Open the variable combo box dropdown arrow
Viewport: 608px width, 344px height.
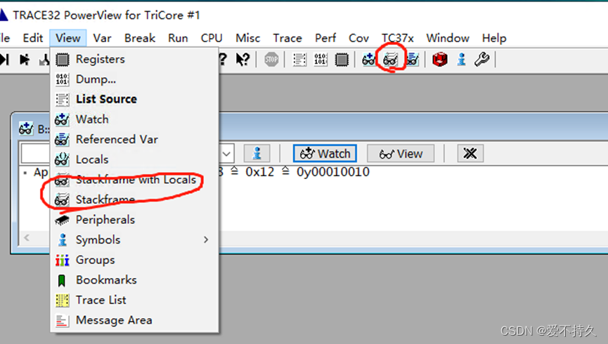[226, 154]
